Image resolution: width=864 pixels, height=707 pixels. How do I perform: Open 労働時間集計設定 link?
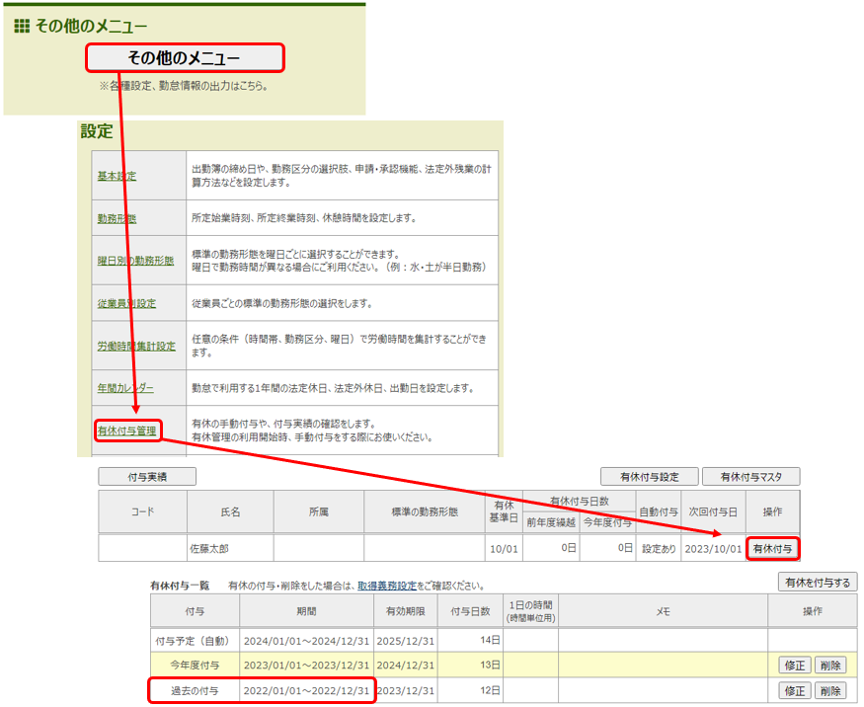(x=136, y=347)
